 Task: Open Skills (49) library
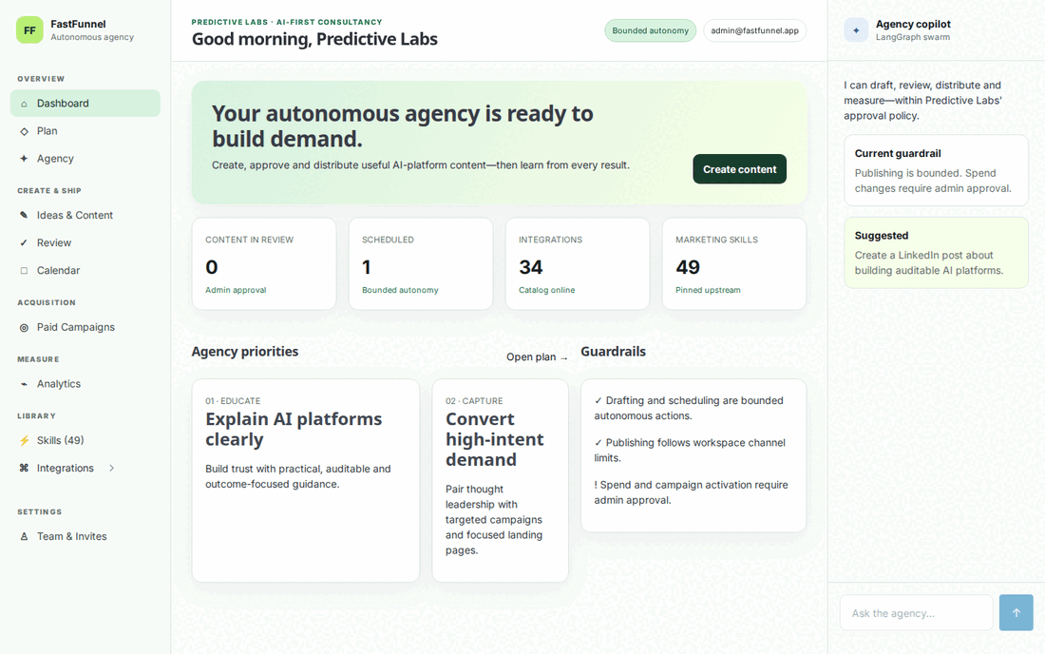point(85,441)
